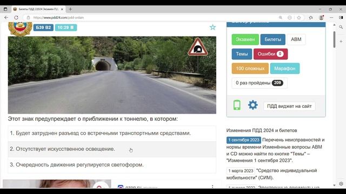Select the Экзамен mode button
Viewport: 346px width, 194px height.
point(245,39)
